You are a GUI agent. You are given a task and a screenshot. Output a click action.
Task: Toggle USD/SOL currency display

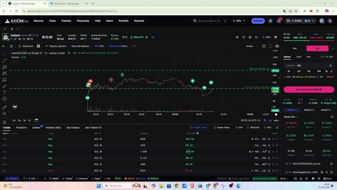pos(99,46)
